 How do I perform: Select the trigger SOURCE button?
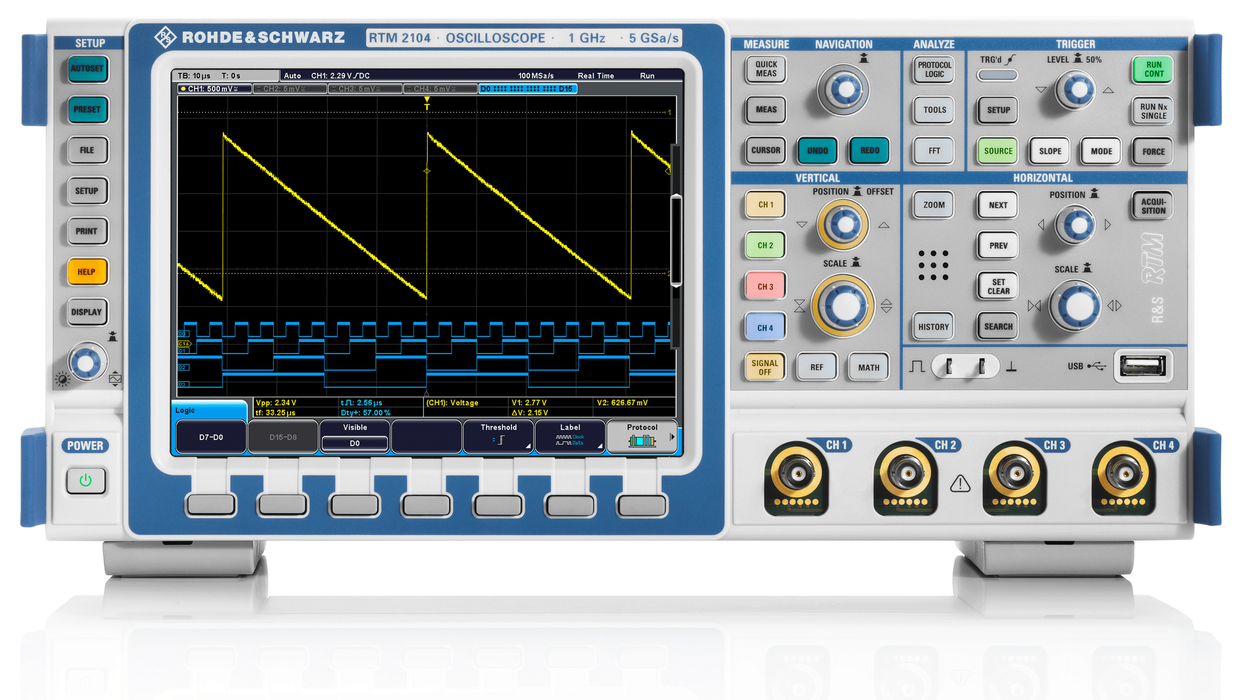[998, 151]
